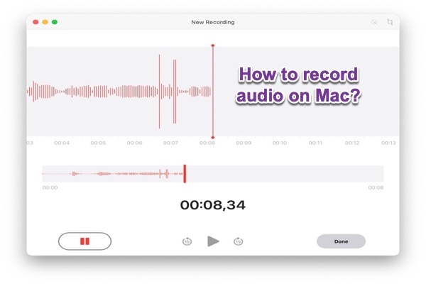Click the 00:08,34 elapsed time display
Image resolution: width=426 pixels, height=284 pixels.
tap(213, 205)
